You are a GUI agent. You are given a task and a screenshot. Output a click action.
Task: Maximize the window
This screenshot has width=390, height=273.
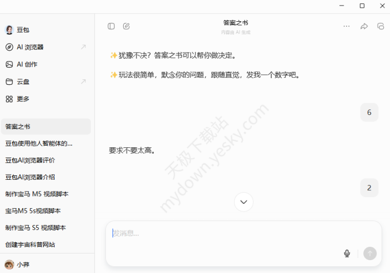pos(362,6)
